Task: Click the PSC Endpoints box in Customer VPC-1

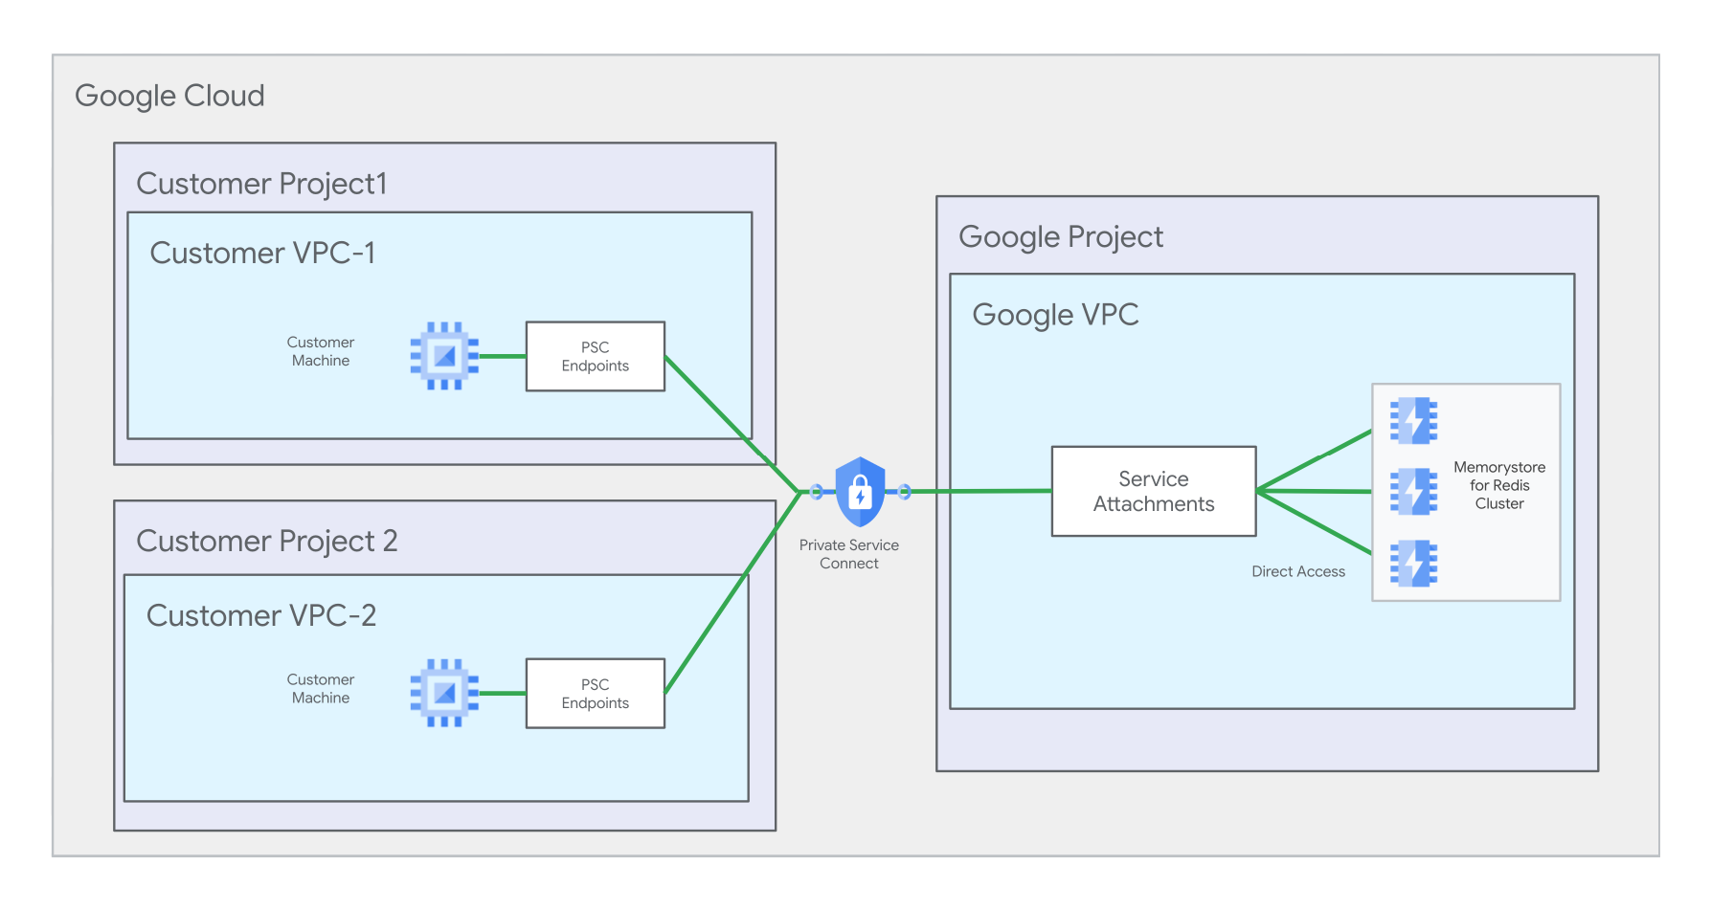Action: coord(595,356)
